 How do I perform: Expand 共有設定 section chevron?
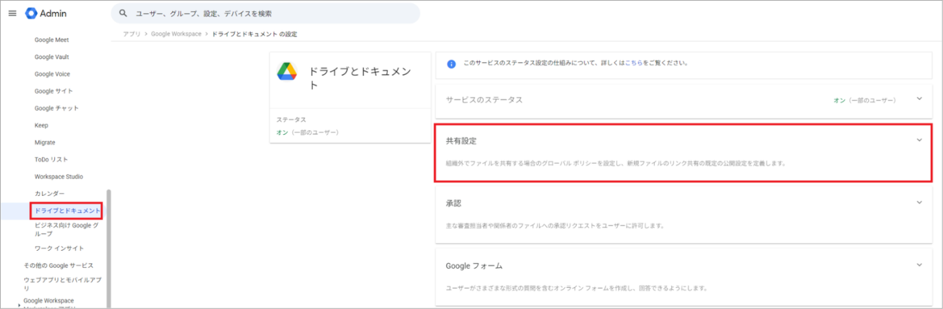[x=920, y=140]
